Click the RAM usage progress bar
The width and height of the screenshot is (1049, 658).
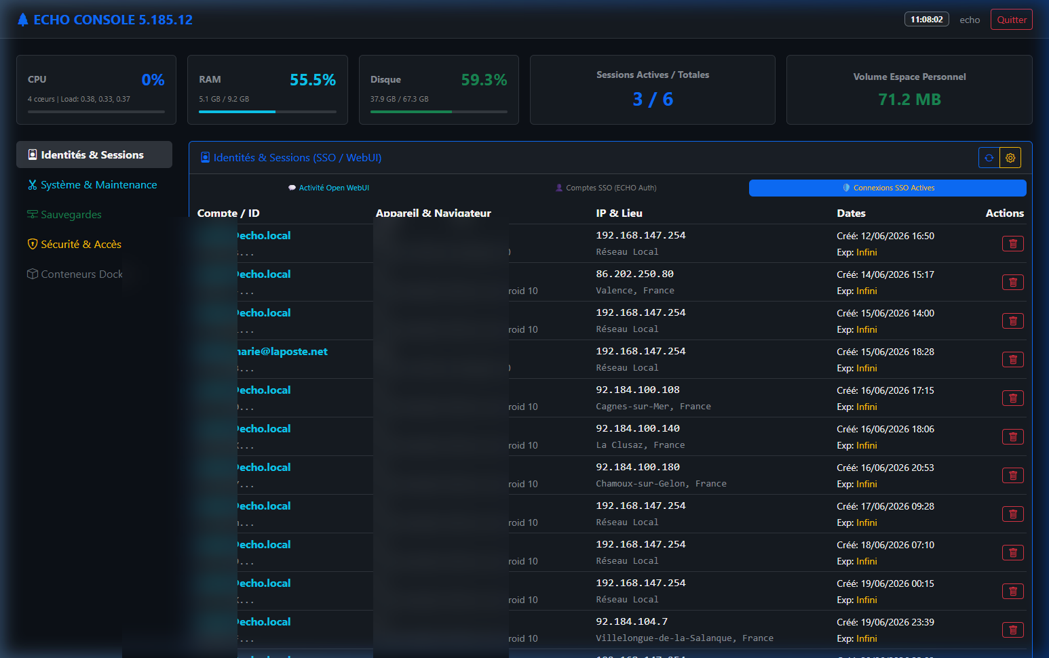click(267, 112)
